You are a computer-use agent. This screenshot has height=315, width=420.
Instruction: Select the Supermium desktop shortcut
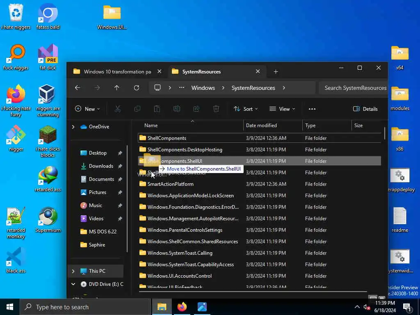pos(48,220)
